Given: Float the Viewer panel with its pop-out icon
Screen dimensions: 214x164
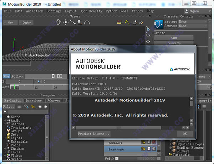Looking at the screenshot, I should (x=150, y=16).
